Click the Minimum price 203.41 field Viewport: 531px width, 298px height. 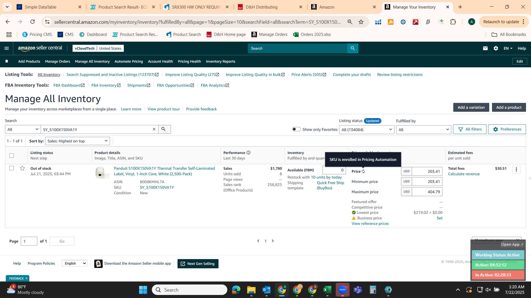[x=427, y=182]
